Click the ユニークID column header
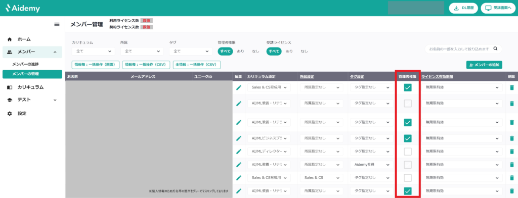Image resolution: width=518 pixels, height=198 pixels. tap(204, 77)
